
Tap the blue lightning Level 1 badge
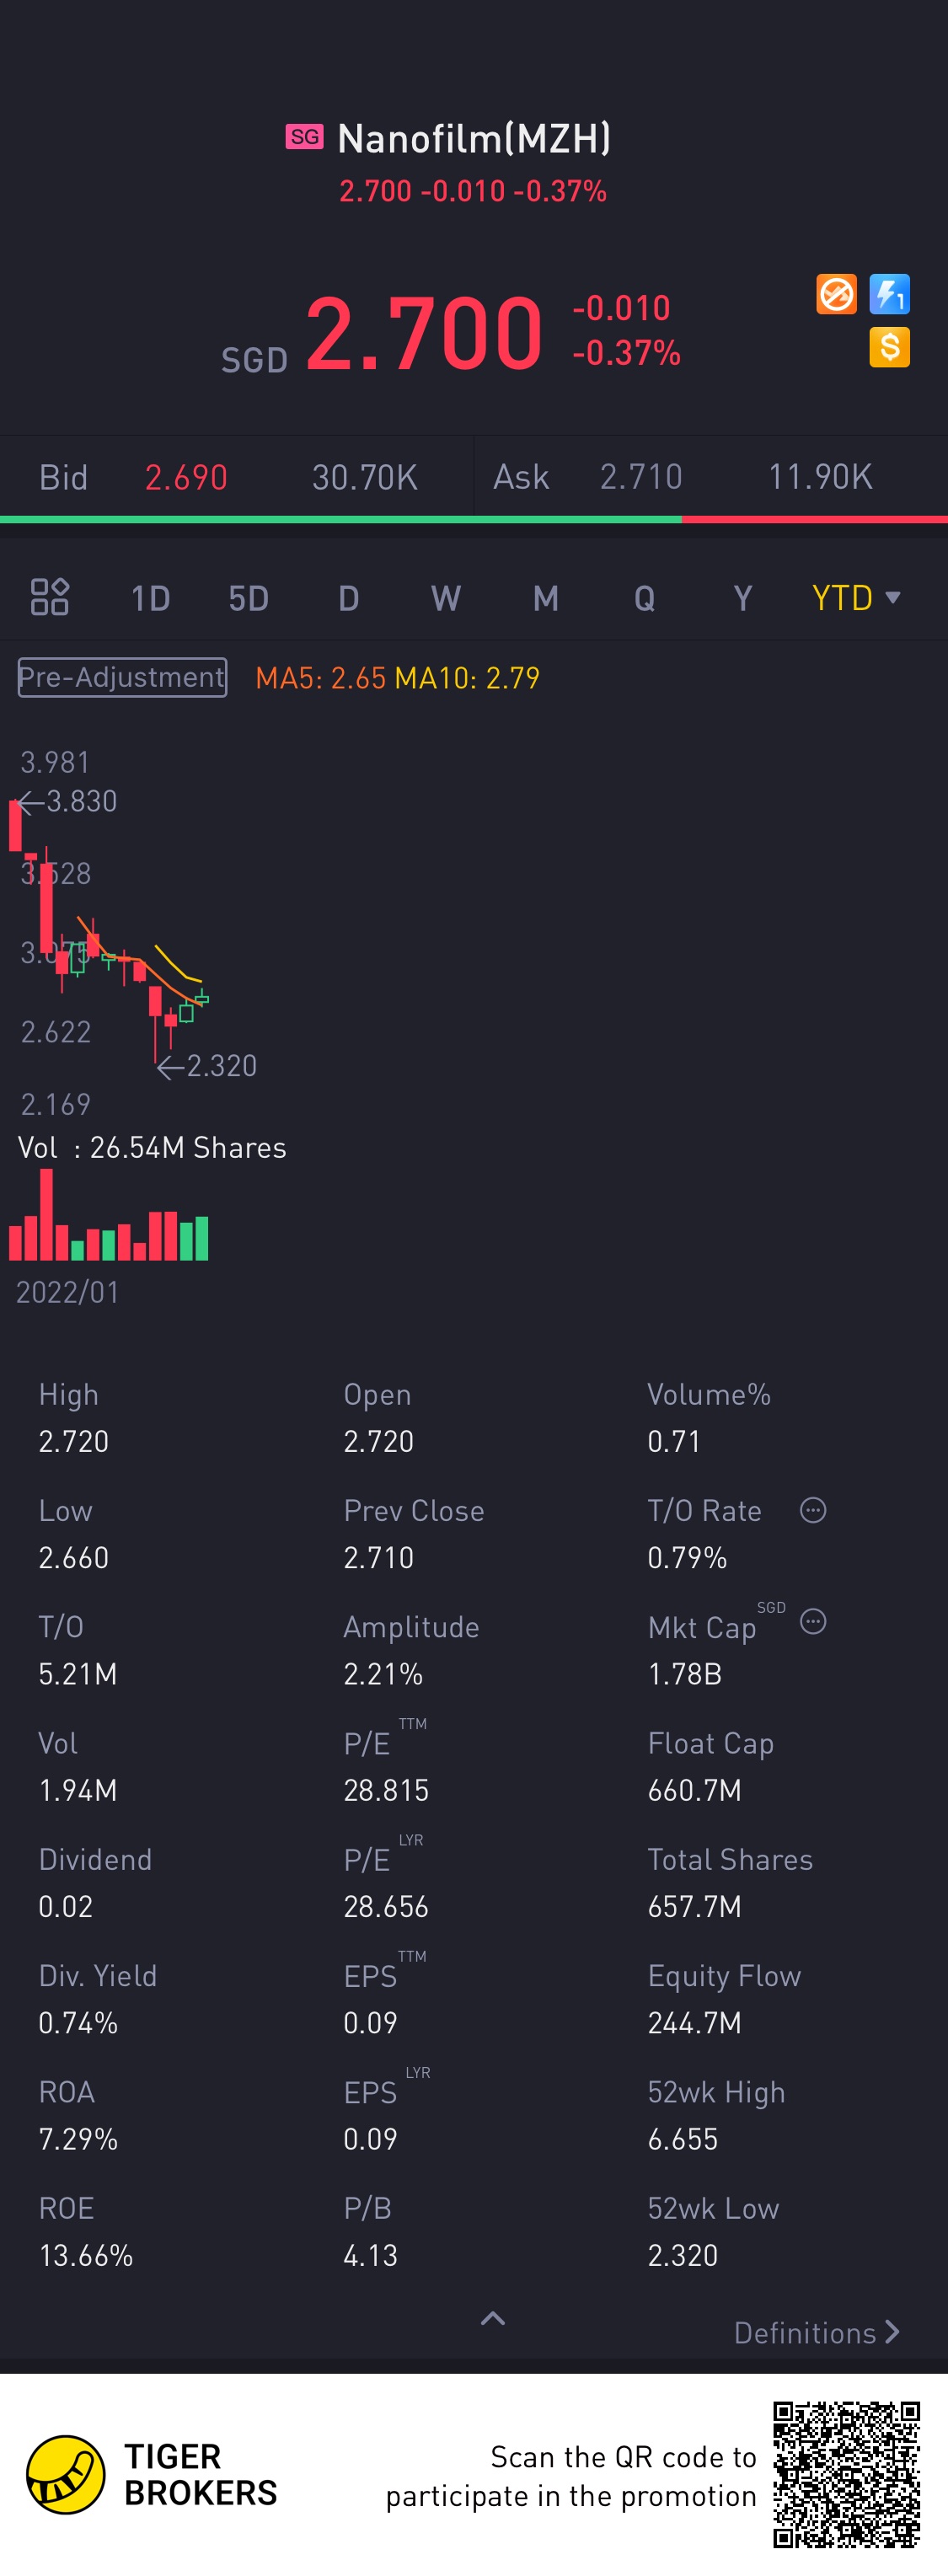pos(889,294)
